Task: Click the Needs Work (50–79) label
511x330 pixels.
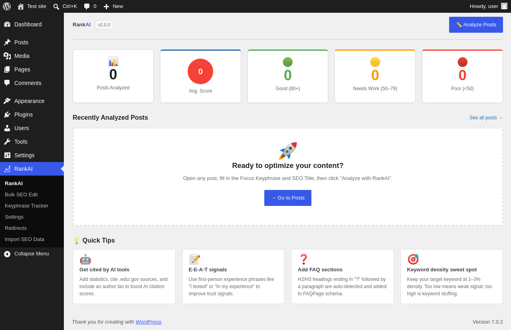Action: (375, 89)
